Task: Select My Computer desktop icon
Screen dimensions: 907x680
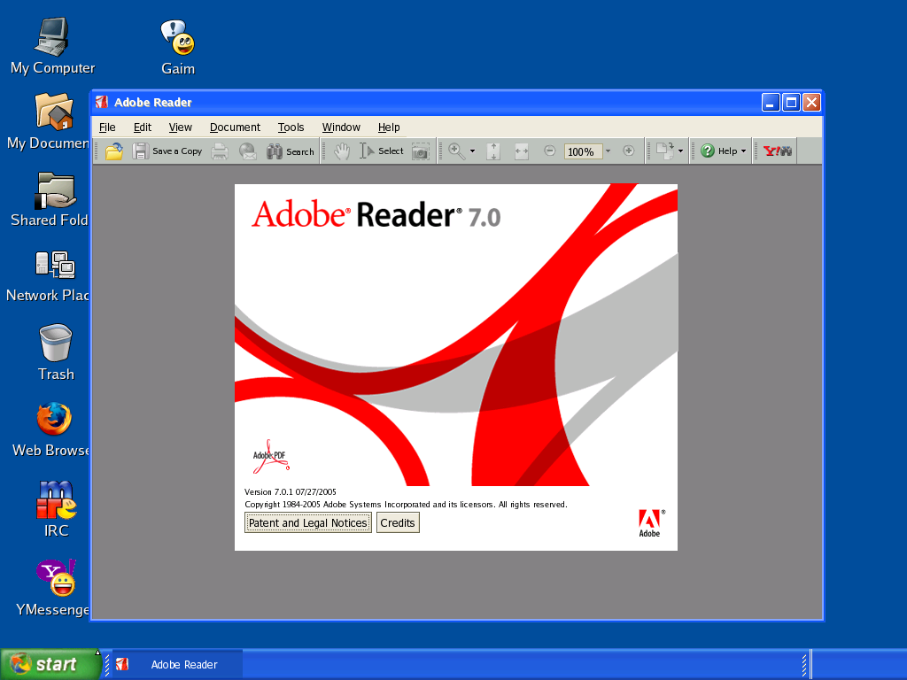Action: (x=52, y=46)
